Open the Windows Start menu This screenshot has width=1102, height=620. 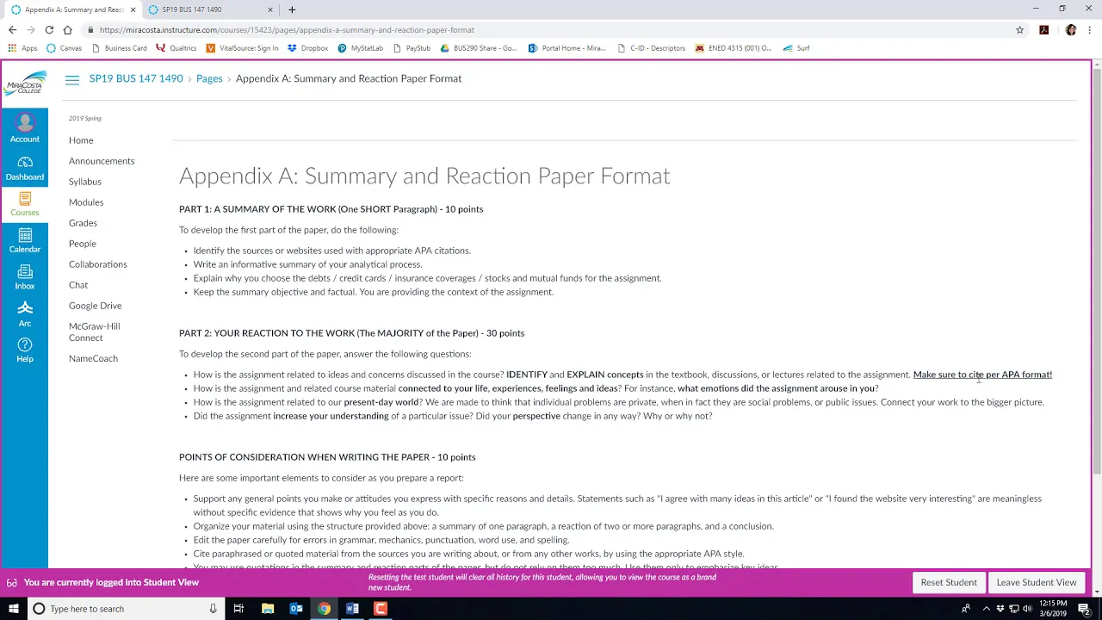click(13, 609)
